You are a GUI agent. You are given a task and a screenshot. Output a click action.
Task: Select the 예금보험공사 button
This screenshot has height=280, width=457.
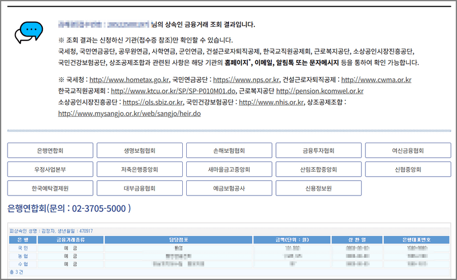229,188
